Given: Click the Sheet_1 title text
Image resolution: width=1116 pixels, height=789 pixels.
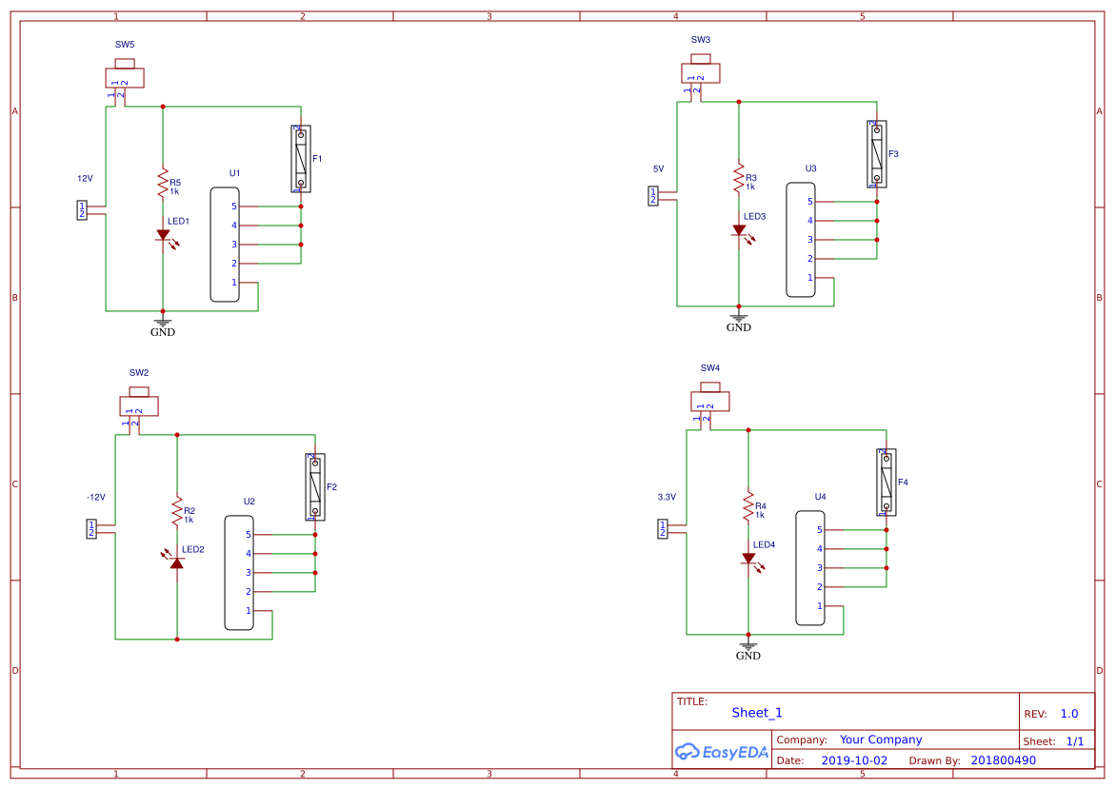Looking at the screenshot, I should 757,713.
